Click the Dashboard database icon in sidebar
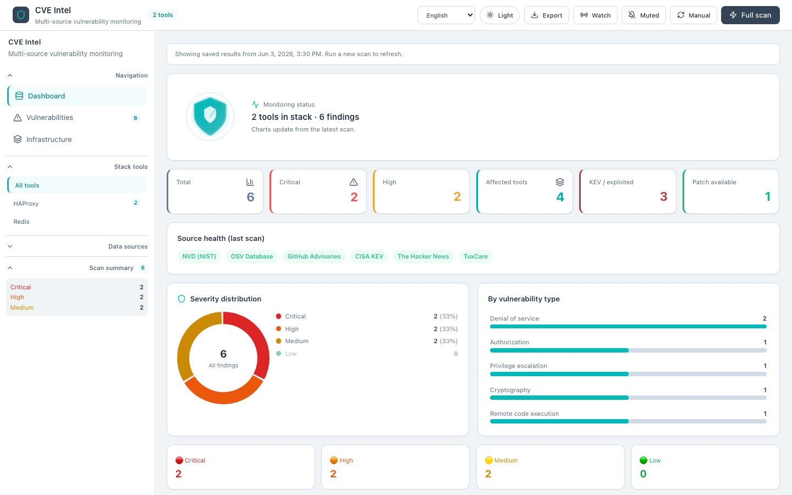Screen dimensions: 792x495 (19, 96)
